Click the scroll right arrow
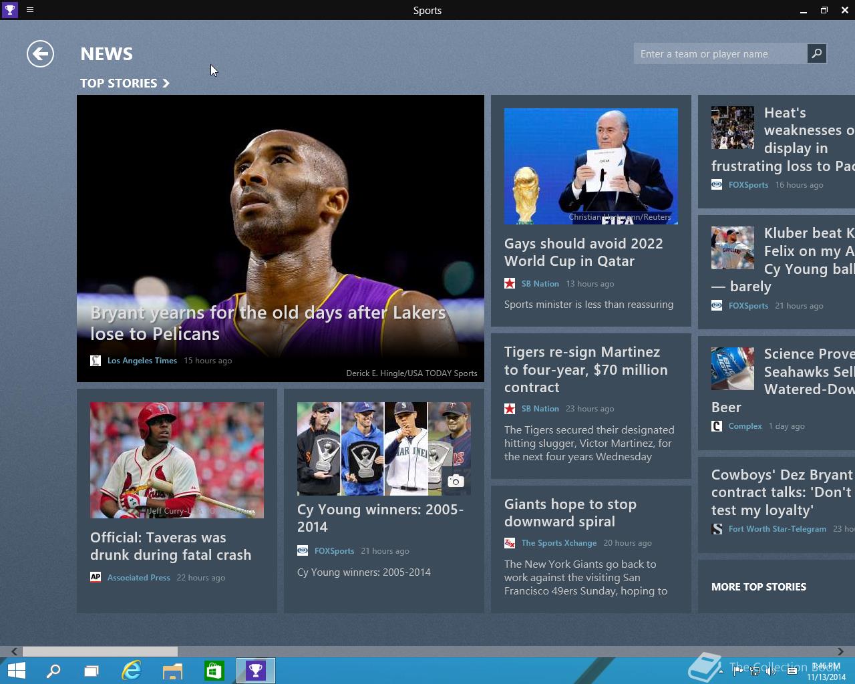This screenshot has height=684, width=855. click(x=840, y=651)
